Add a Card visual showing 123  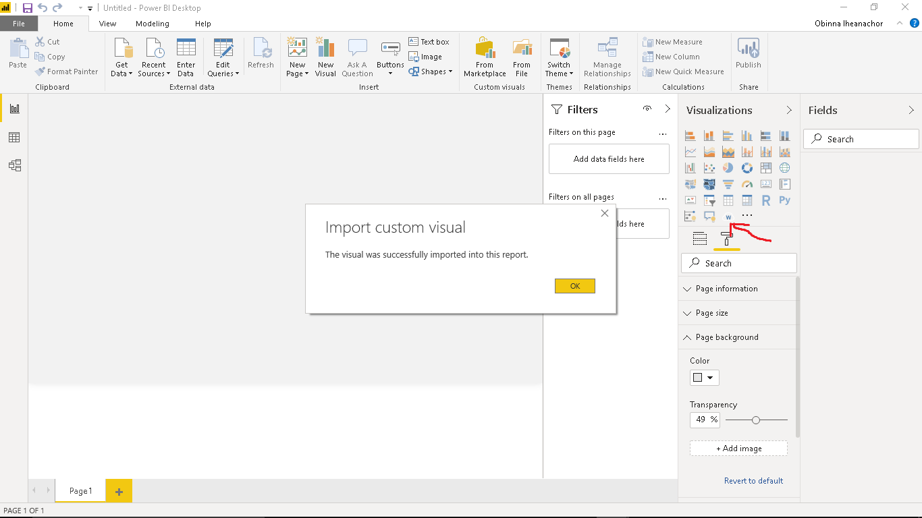(x=765, y=184)
